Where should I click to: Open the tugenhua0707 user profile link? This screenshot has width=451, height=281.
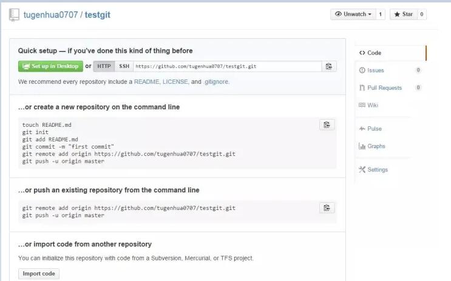(x=50, y=15)
